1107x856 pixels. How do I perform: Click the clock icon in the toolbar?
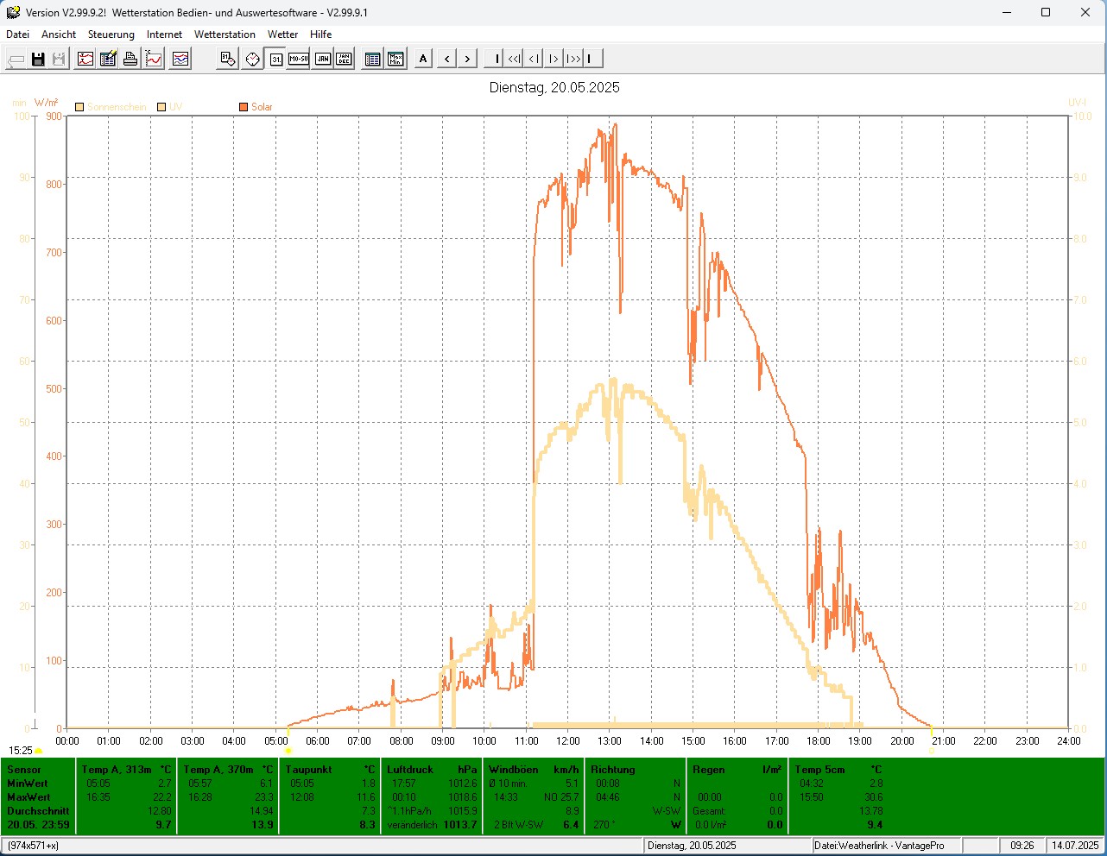coord(252,59)
